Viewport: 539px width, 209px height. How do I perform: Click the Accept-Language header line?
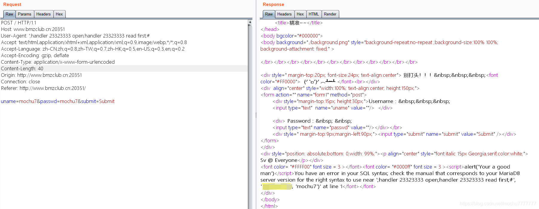pos(93,49)
